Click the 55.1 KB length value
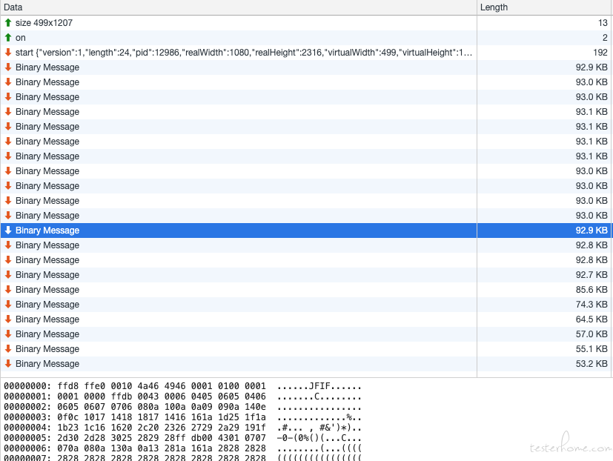 point(592,349)
